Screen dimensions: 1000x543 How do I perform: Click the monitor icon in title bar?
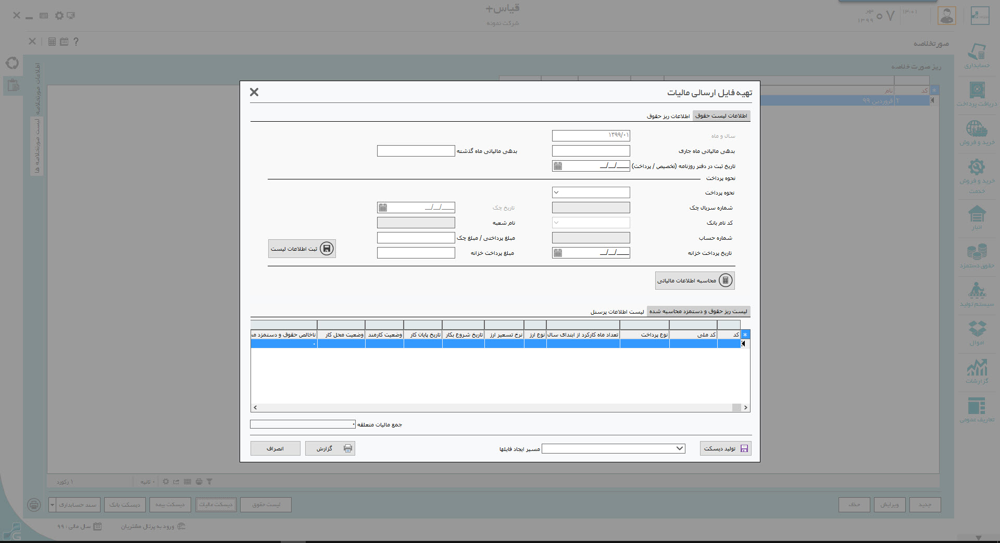[71, 16]
